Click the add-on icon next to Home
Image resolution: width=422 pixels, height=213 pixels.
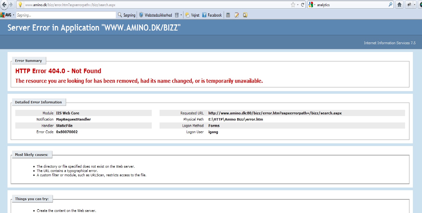point(409,5)
